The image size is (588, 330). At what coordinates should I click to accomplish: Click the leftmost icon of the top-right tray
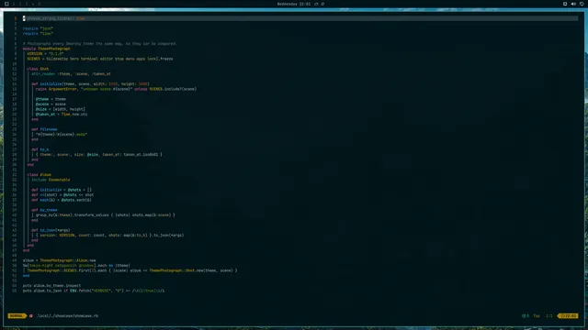tap(565, 4)
